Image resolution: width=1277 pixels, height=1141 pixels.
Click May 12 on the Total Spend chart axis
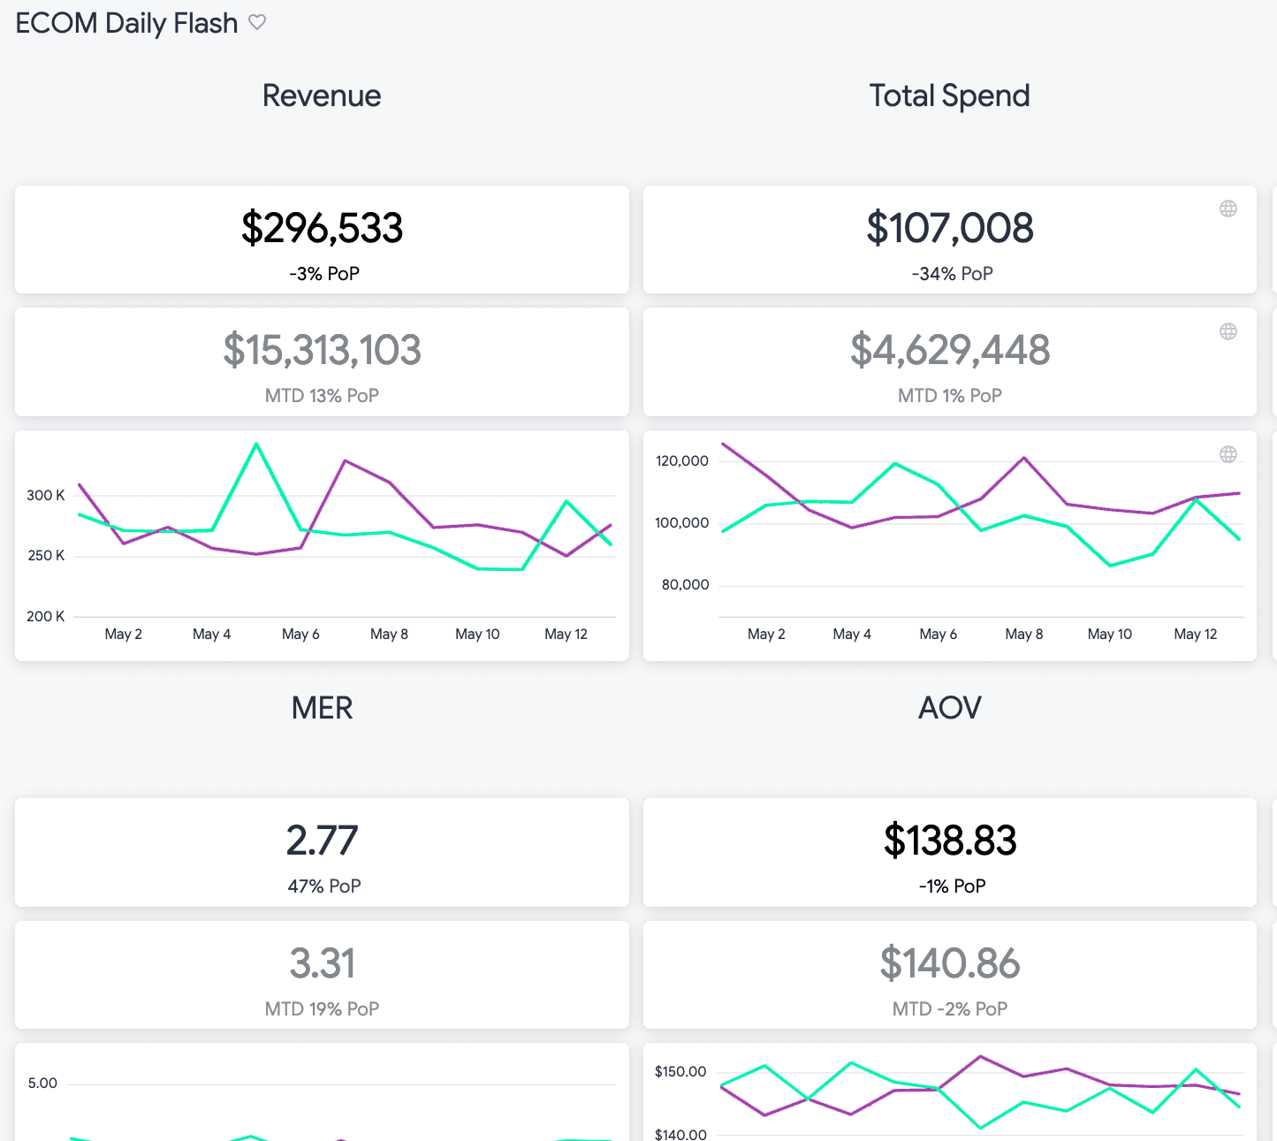1196,635
